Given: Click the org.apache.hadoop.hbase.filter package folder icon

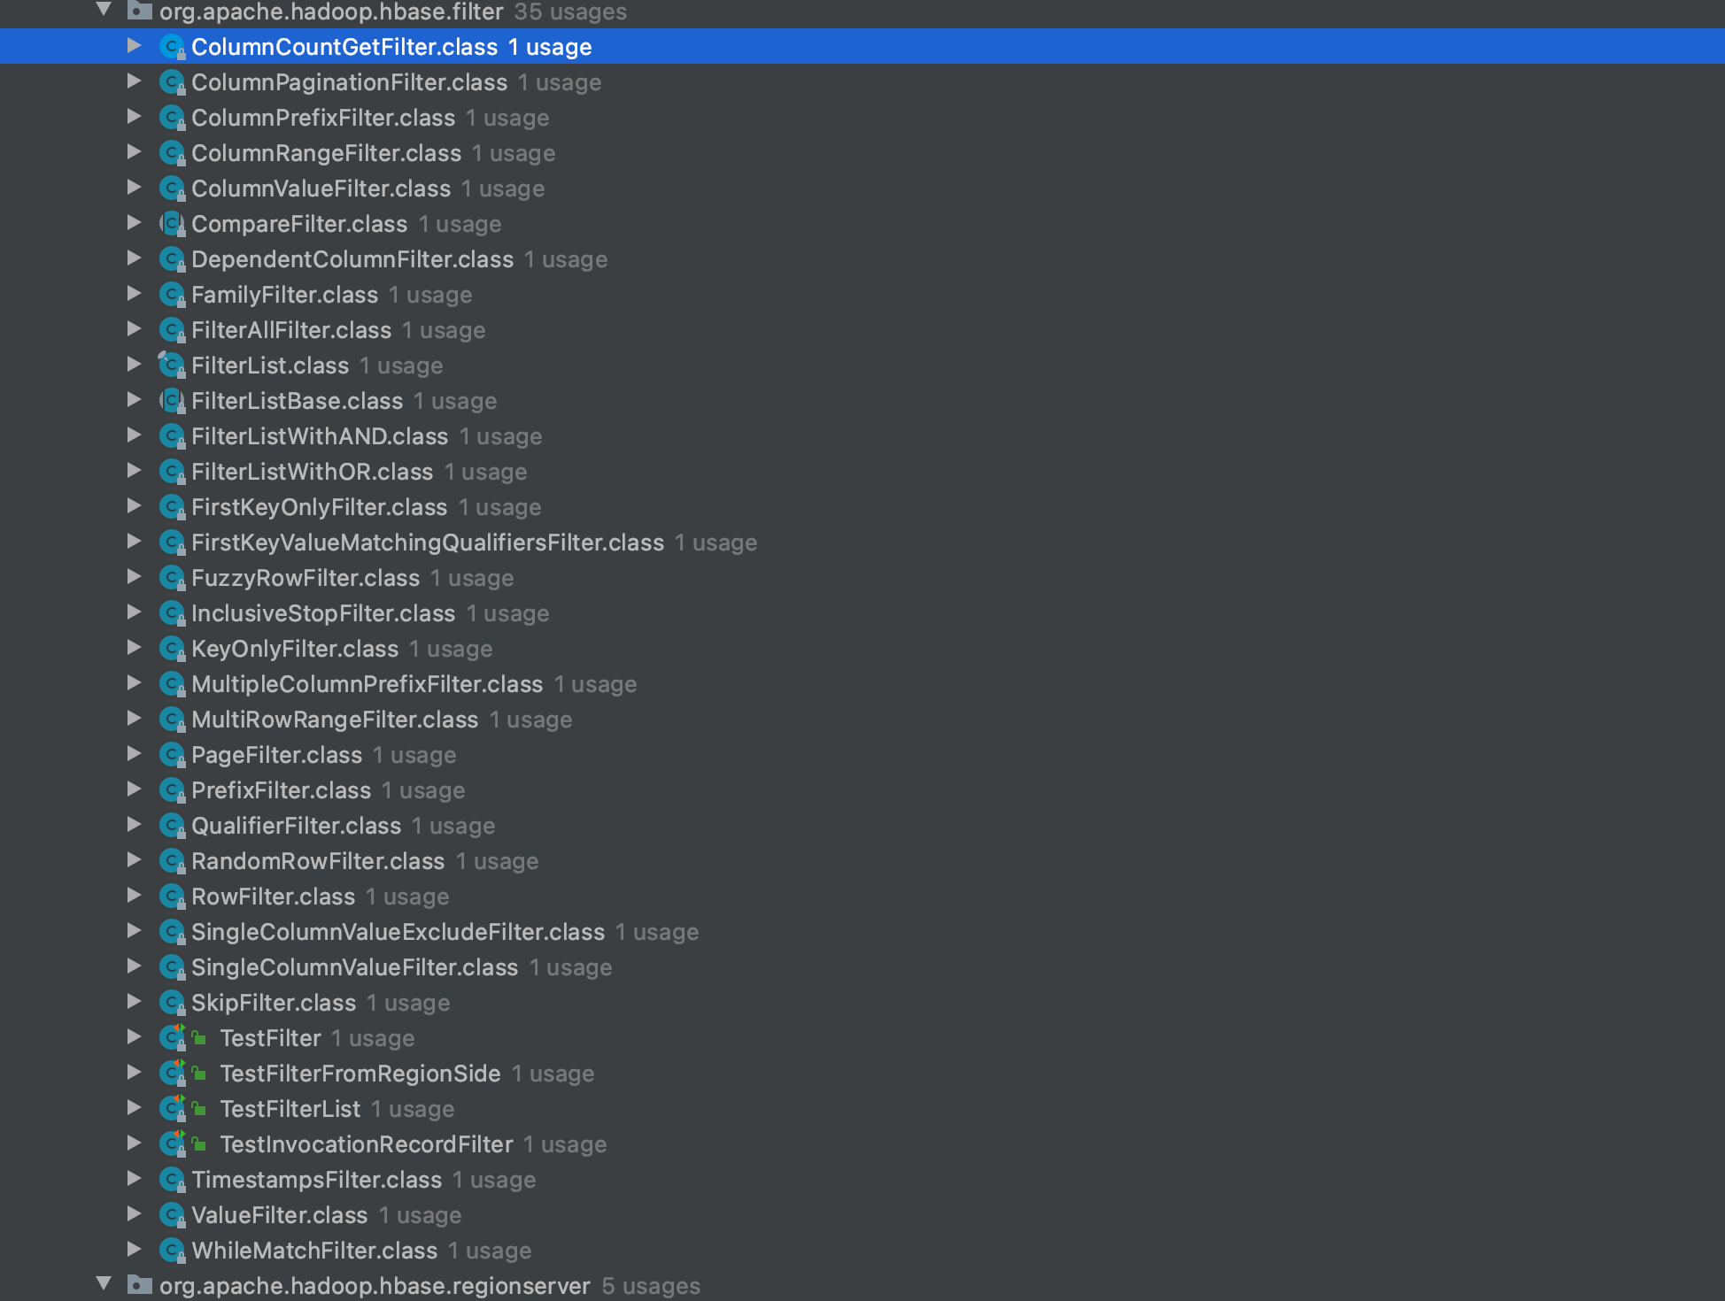Looking at the screenshot, I should coord(139,12).
